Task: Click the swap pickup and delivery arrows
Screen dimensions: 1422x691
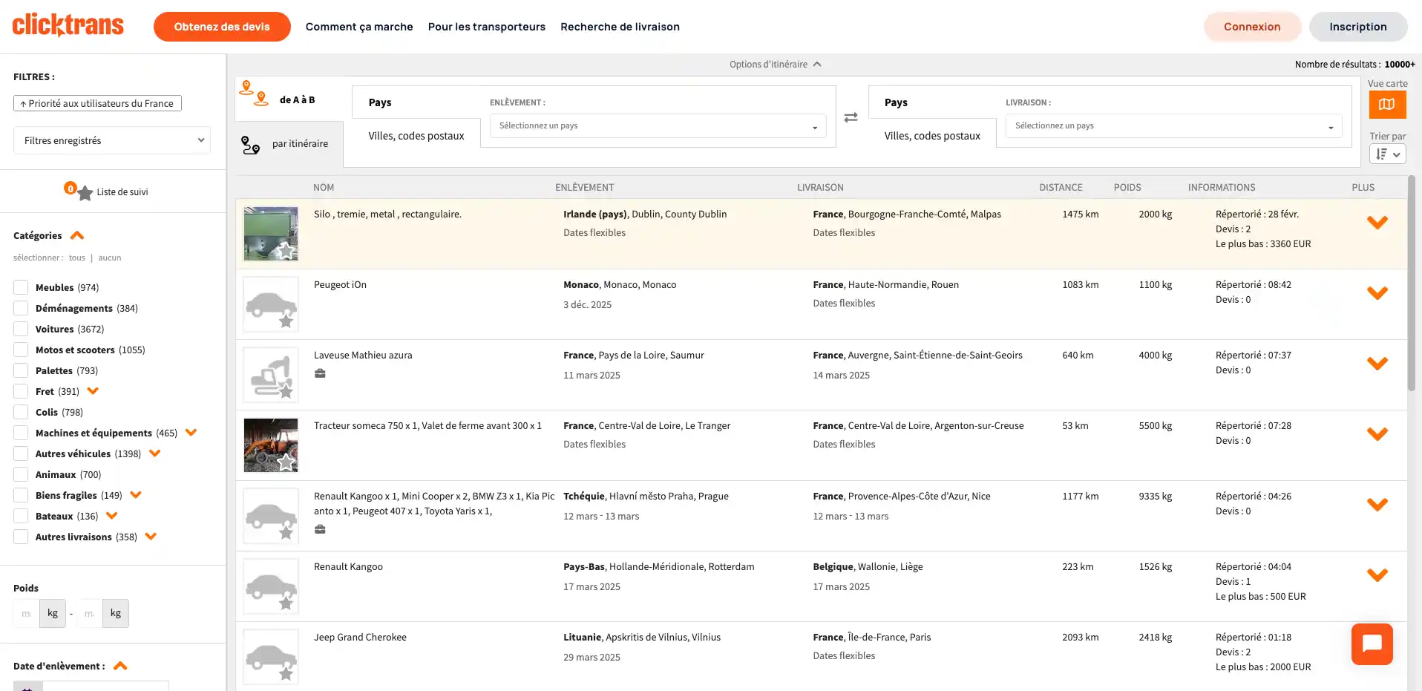Action: click(x=851, y=117)
